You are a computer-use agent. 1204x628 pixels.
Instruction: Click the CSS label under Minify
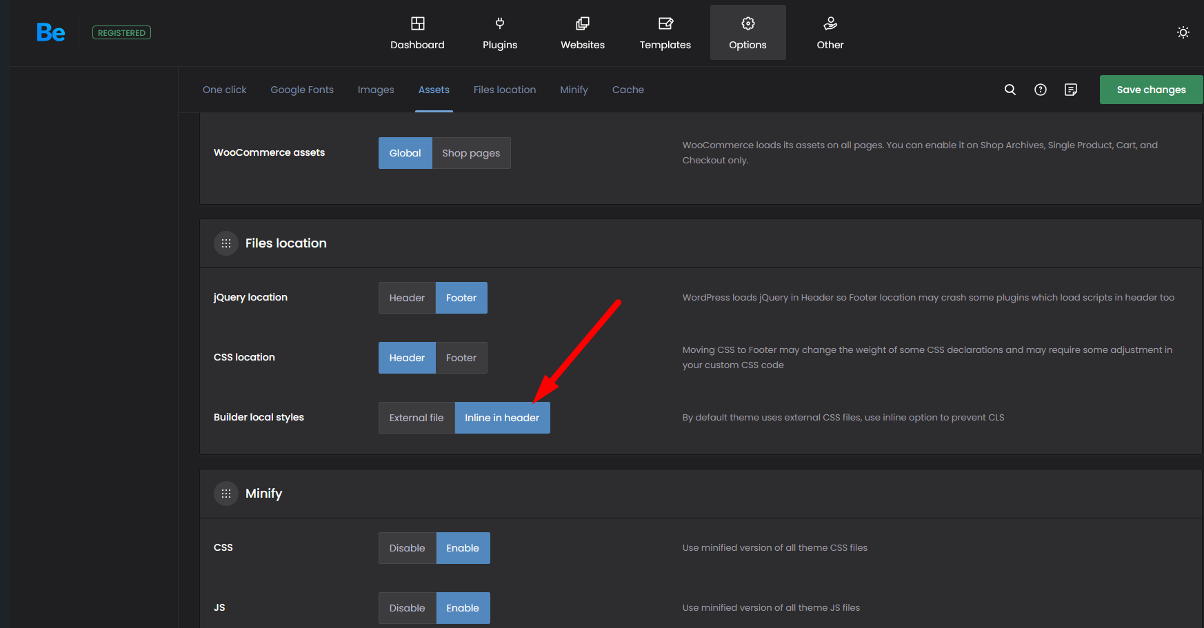223,547
